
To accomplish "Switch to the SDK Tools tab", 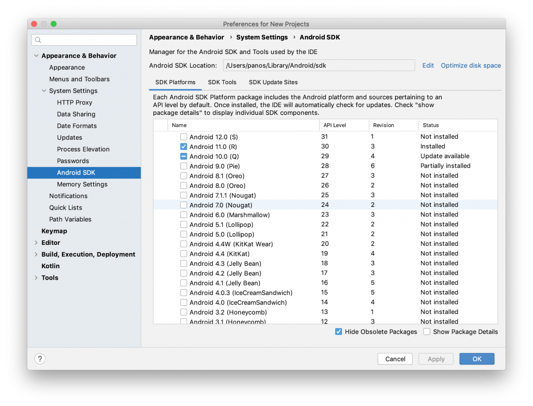I will pos(222,82).
